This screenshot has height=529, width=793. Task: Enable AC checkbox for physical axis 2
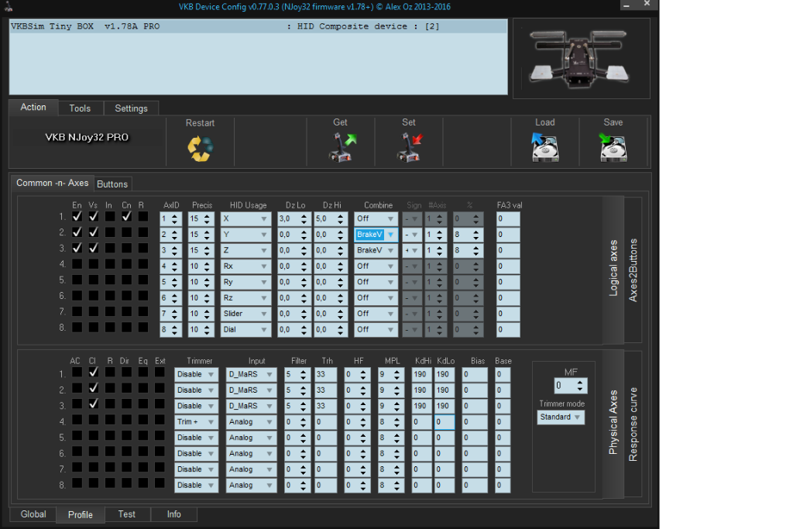77,388
